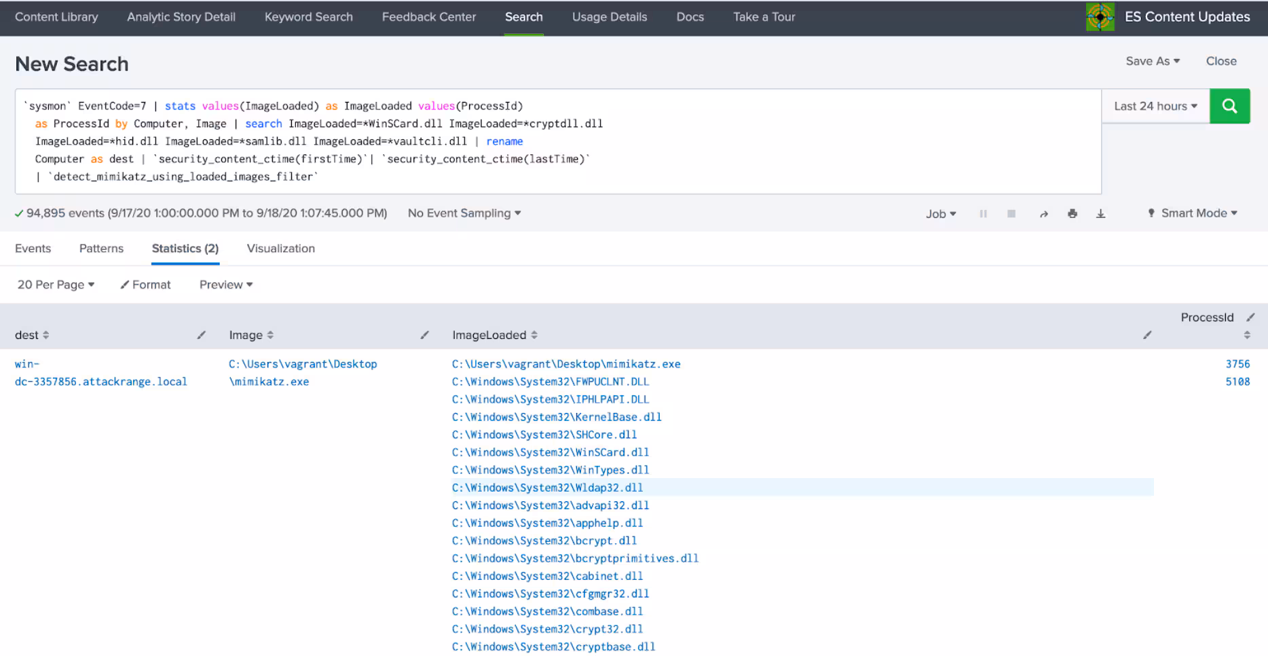Go to Analytic Story Detail

(x=181, y=17)
